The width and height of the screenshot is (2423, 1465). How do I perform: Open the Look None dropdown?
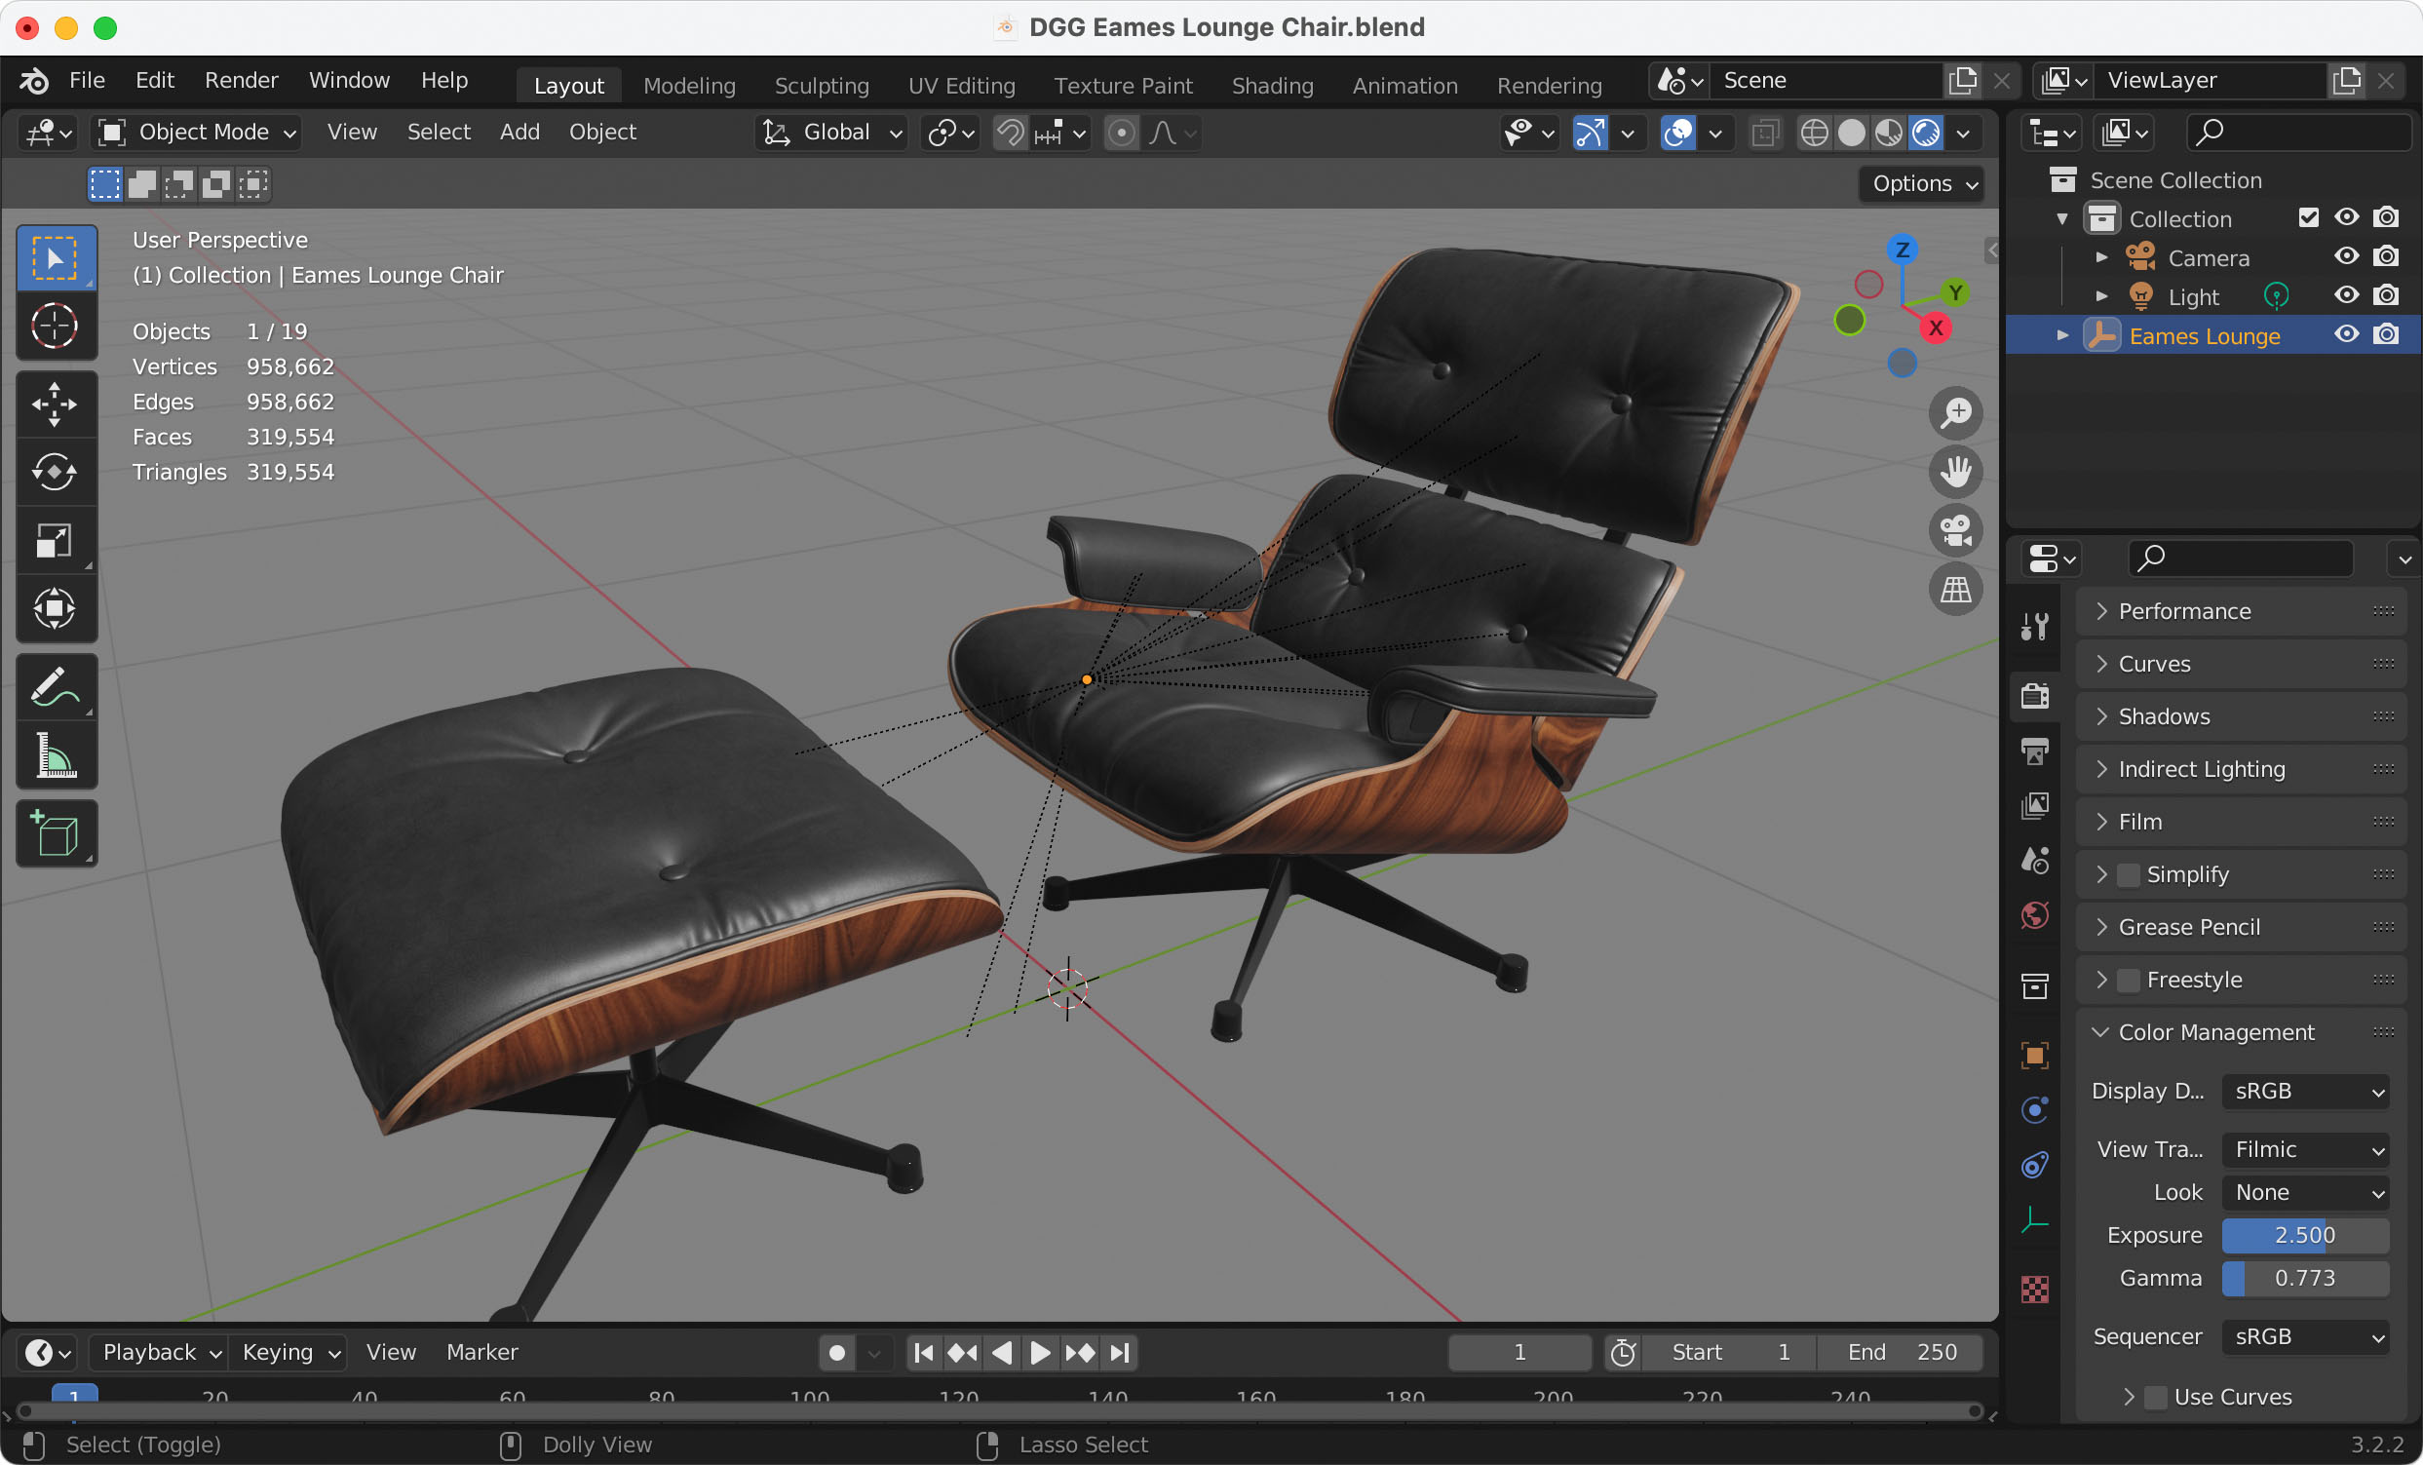pos(2305,1193)
